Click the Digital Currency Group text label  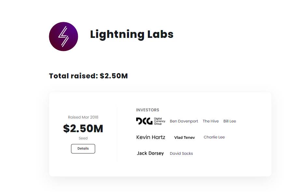point(160,121)
